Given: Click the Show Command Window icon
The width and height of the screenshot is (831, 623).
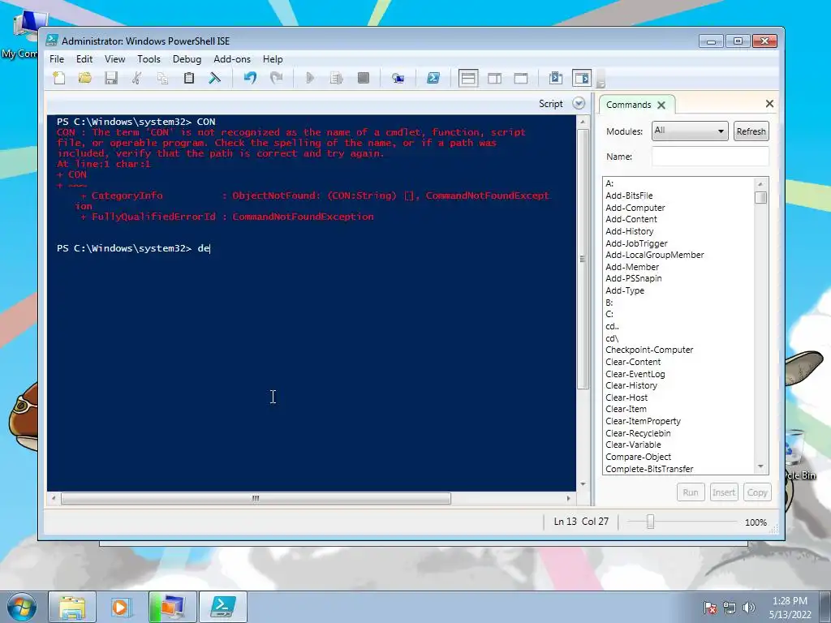Looking at the screenshot, I should (555, 79).
